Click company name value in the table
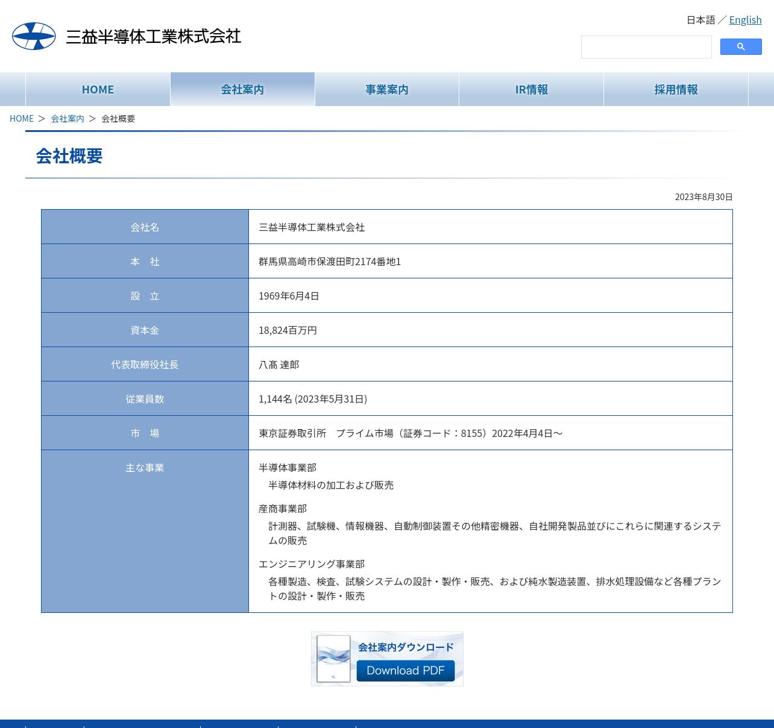Image resolution: width=774 pixels, height=728 pixels. click(x=312, y=227)
